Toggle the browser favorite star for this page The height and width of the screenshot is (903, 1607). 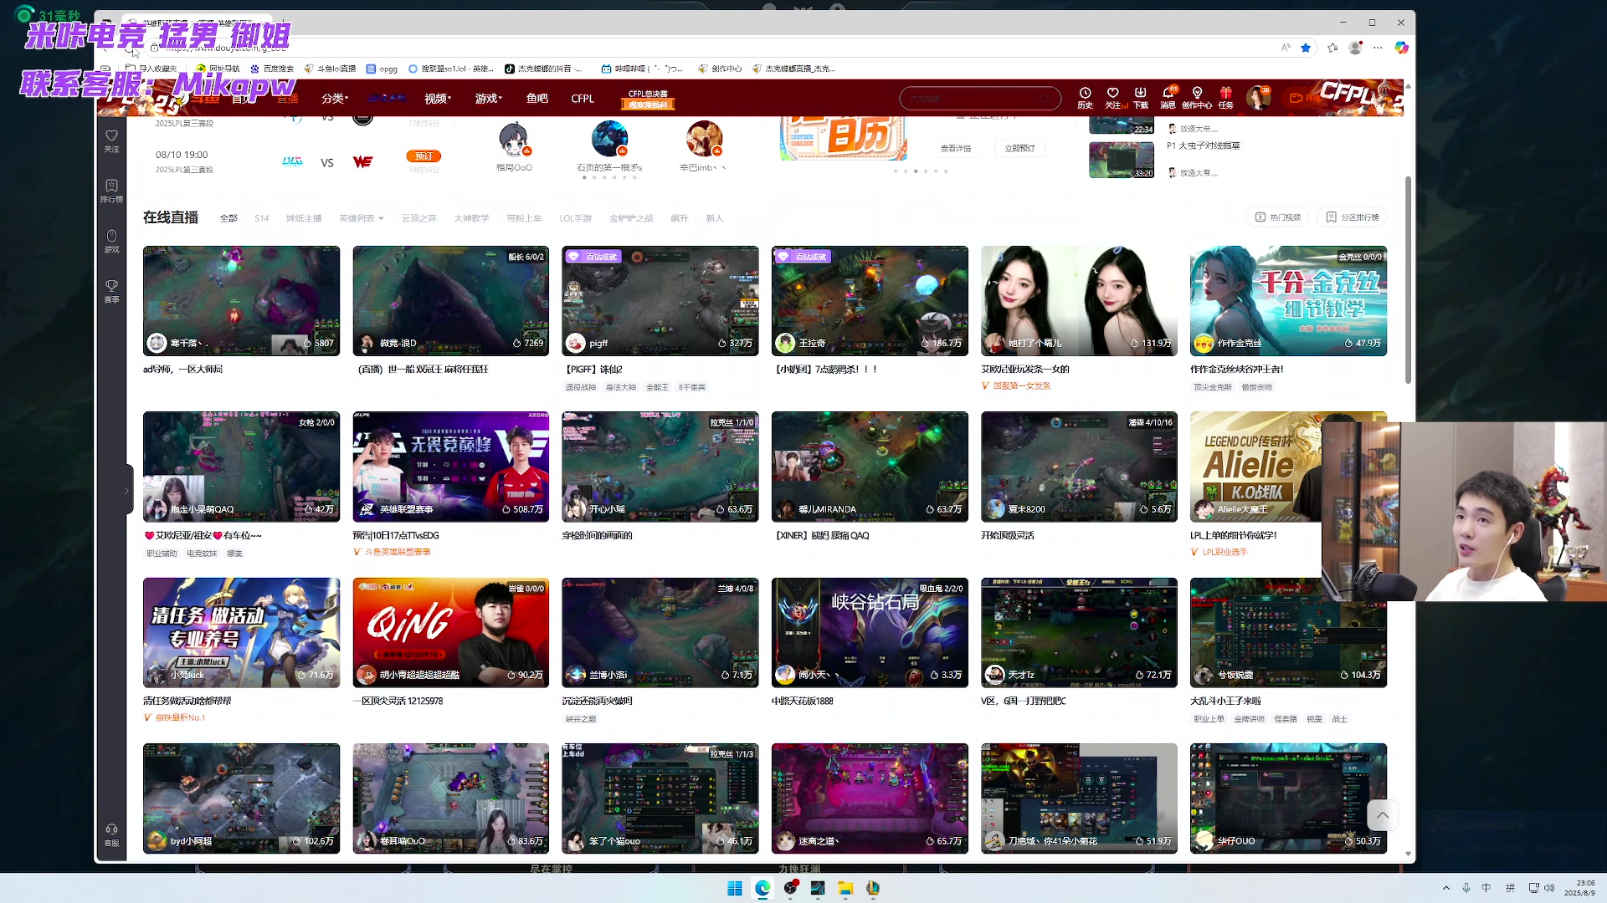point(1306,48)
